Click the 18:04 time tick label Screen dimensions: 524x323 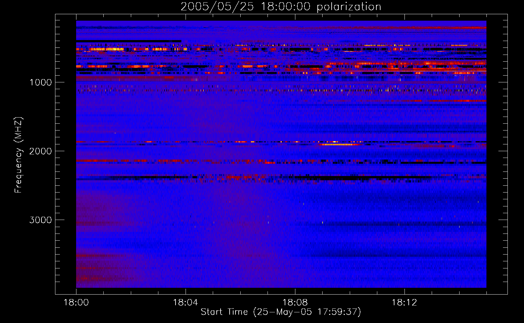tap(186, 303)
